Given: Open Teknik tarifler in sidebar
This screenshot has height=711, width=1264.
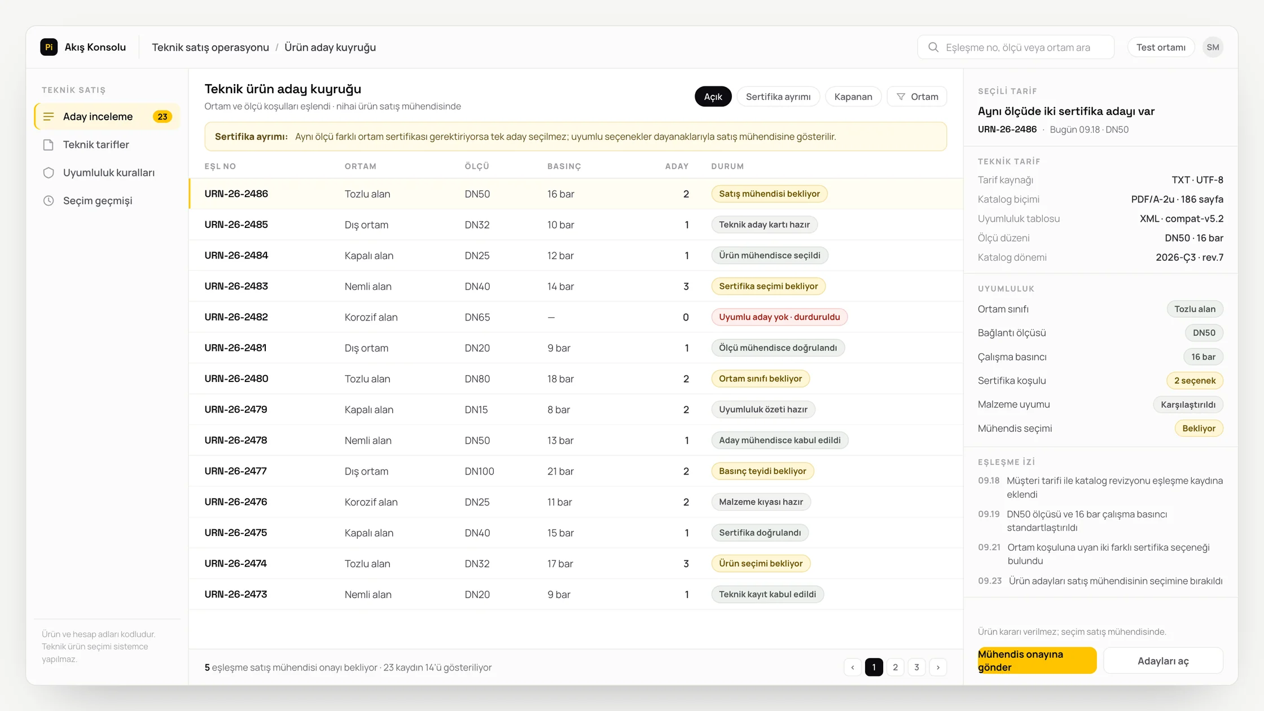Looking at the screenshot, I should pos(107,144).
